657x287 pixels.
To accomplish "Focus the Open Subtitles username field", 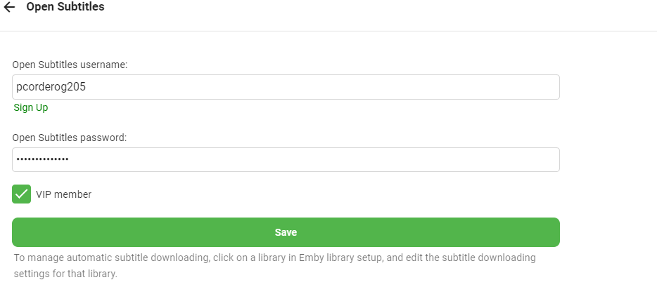I will (286, 87).
